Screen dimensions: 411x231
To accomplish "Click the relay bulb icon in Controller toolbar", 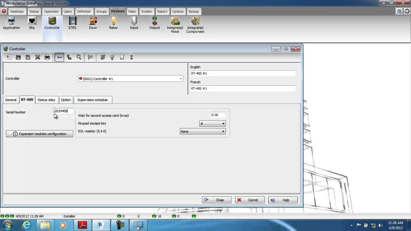I will pyautogui.click(x=112, y=57).
